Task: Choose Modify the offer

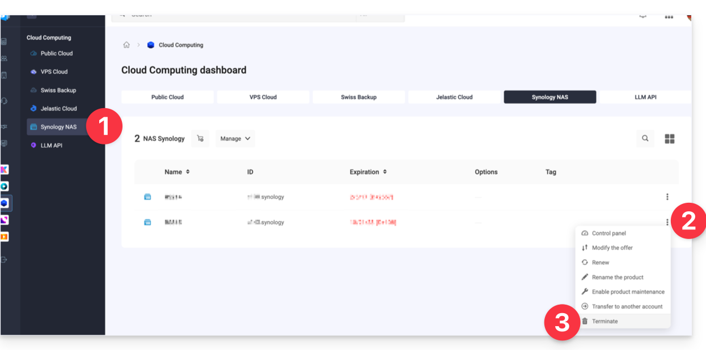Action: [x=623, y=248]
